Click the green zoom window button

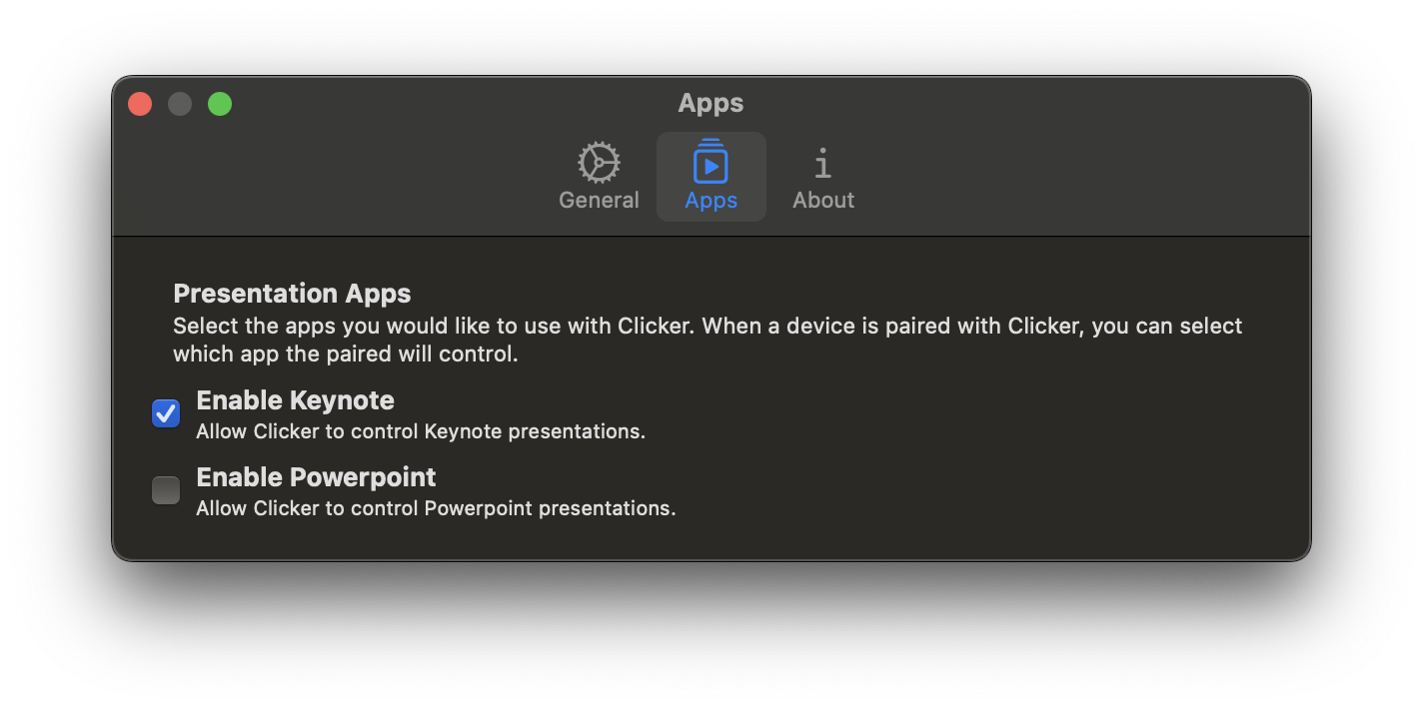[x=220, y=104]
